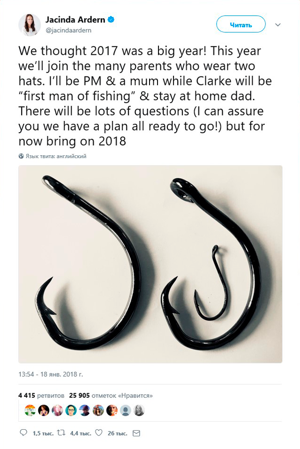Like the tweet with heart icon
300x449 pixels.
coord(98,433)
